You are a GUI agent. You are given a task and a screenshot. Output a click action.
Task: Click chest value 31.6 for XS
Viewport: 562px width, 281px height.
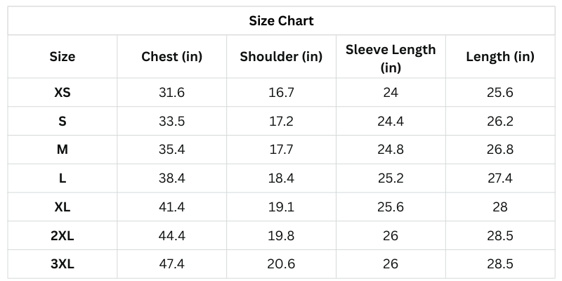[x=171, y=92]
